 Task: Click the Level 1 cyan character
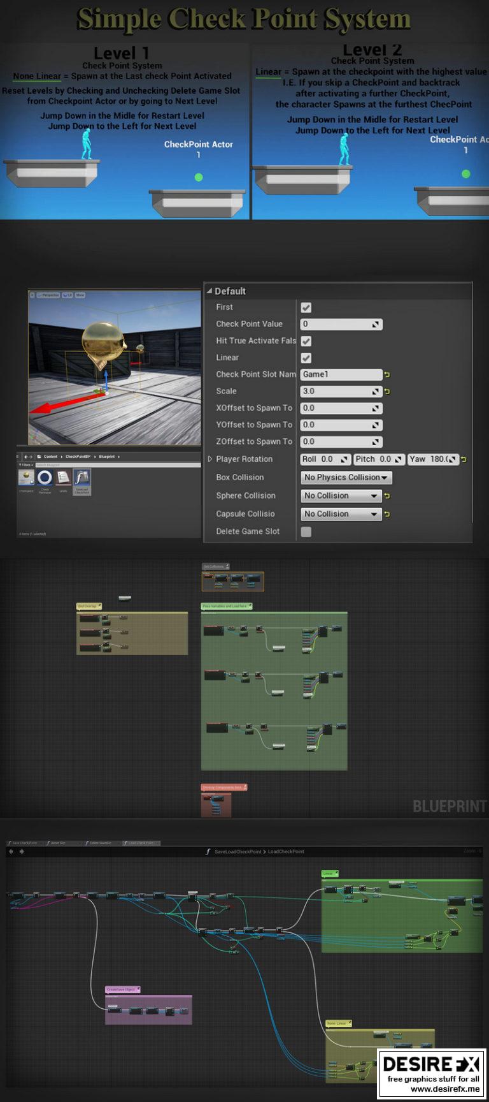[x=87, y=144]
